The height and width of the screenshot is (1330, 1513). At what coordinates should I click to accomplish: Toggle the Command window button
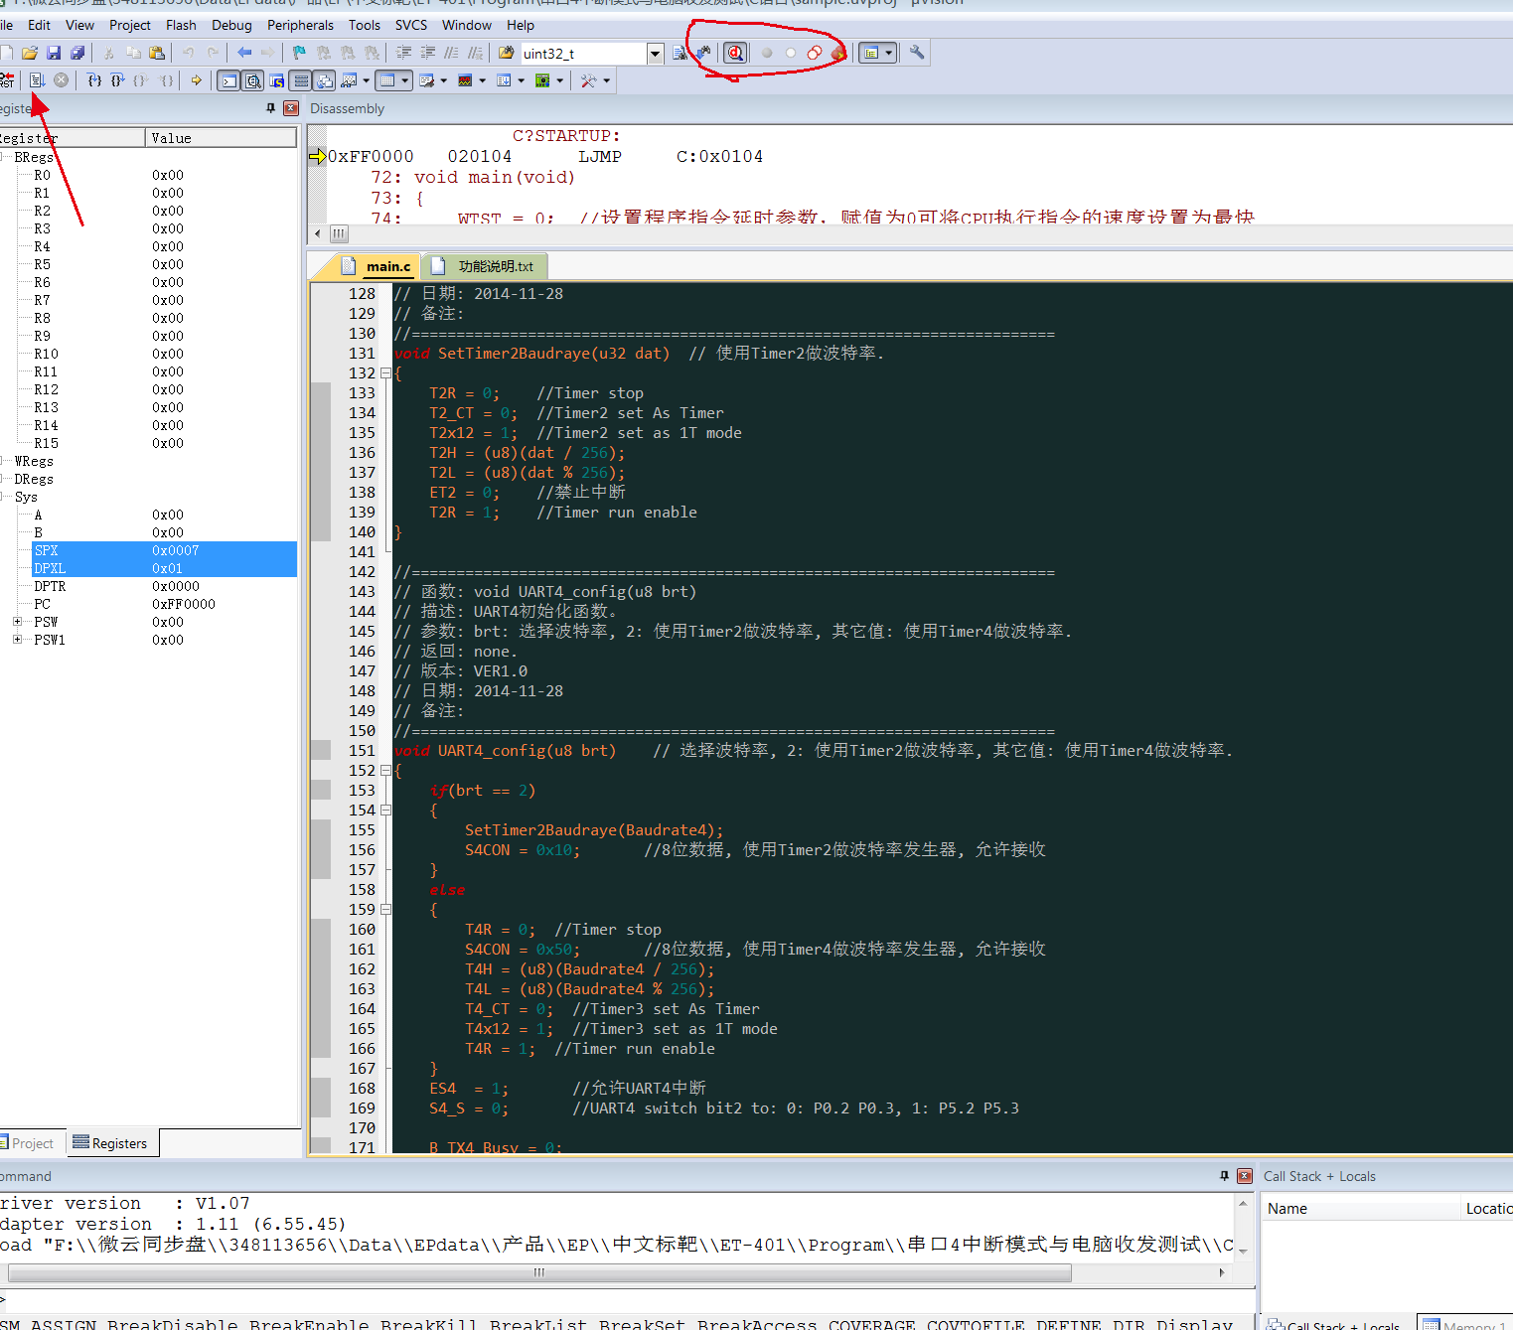pos(228,80)
